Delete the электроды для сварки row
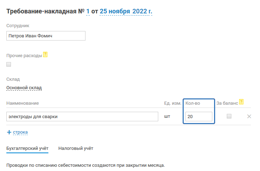 (x=249, y=116)
